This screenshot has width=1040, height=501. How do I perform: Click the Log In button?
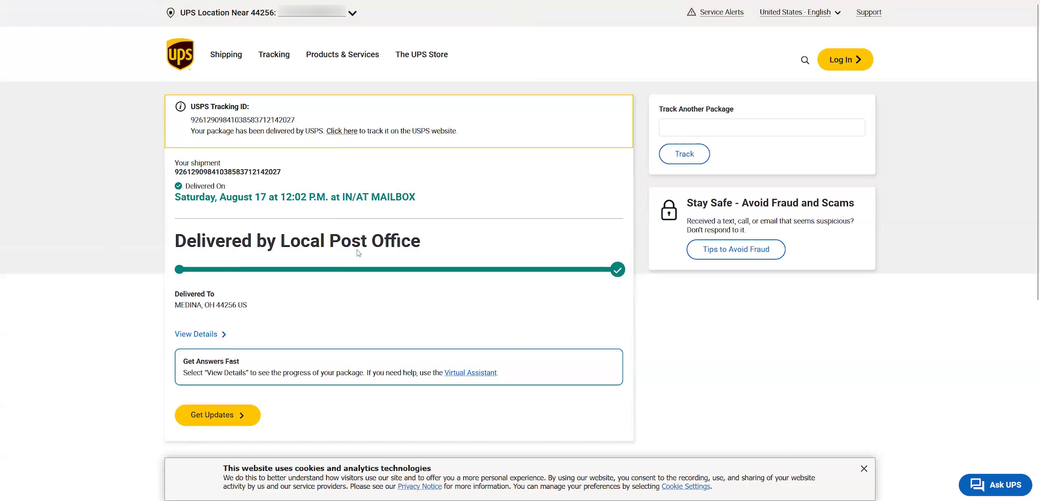pos(845,60)
